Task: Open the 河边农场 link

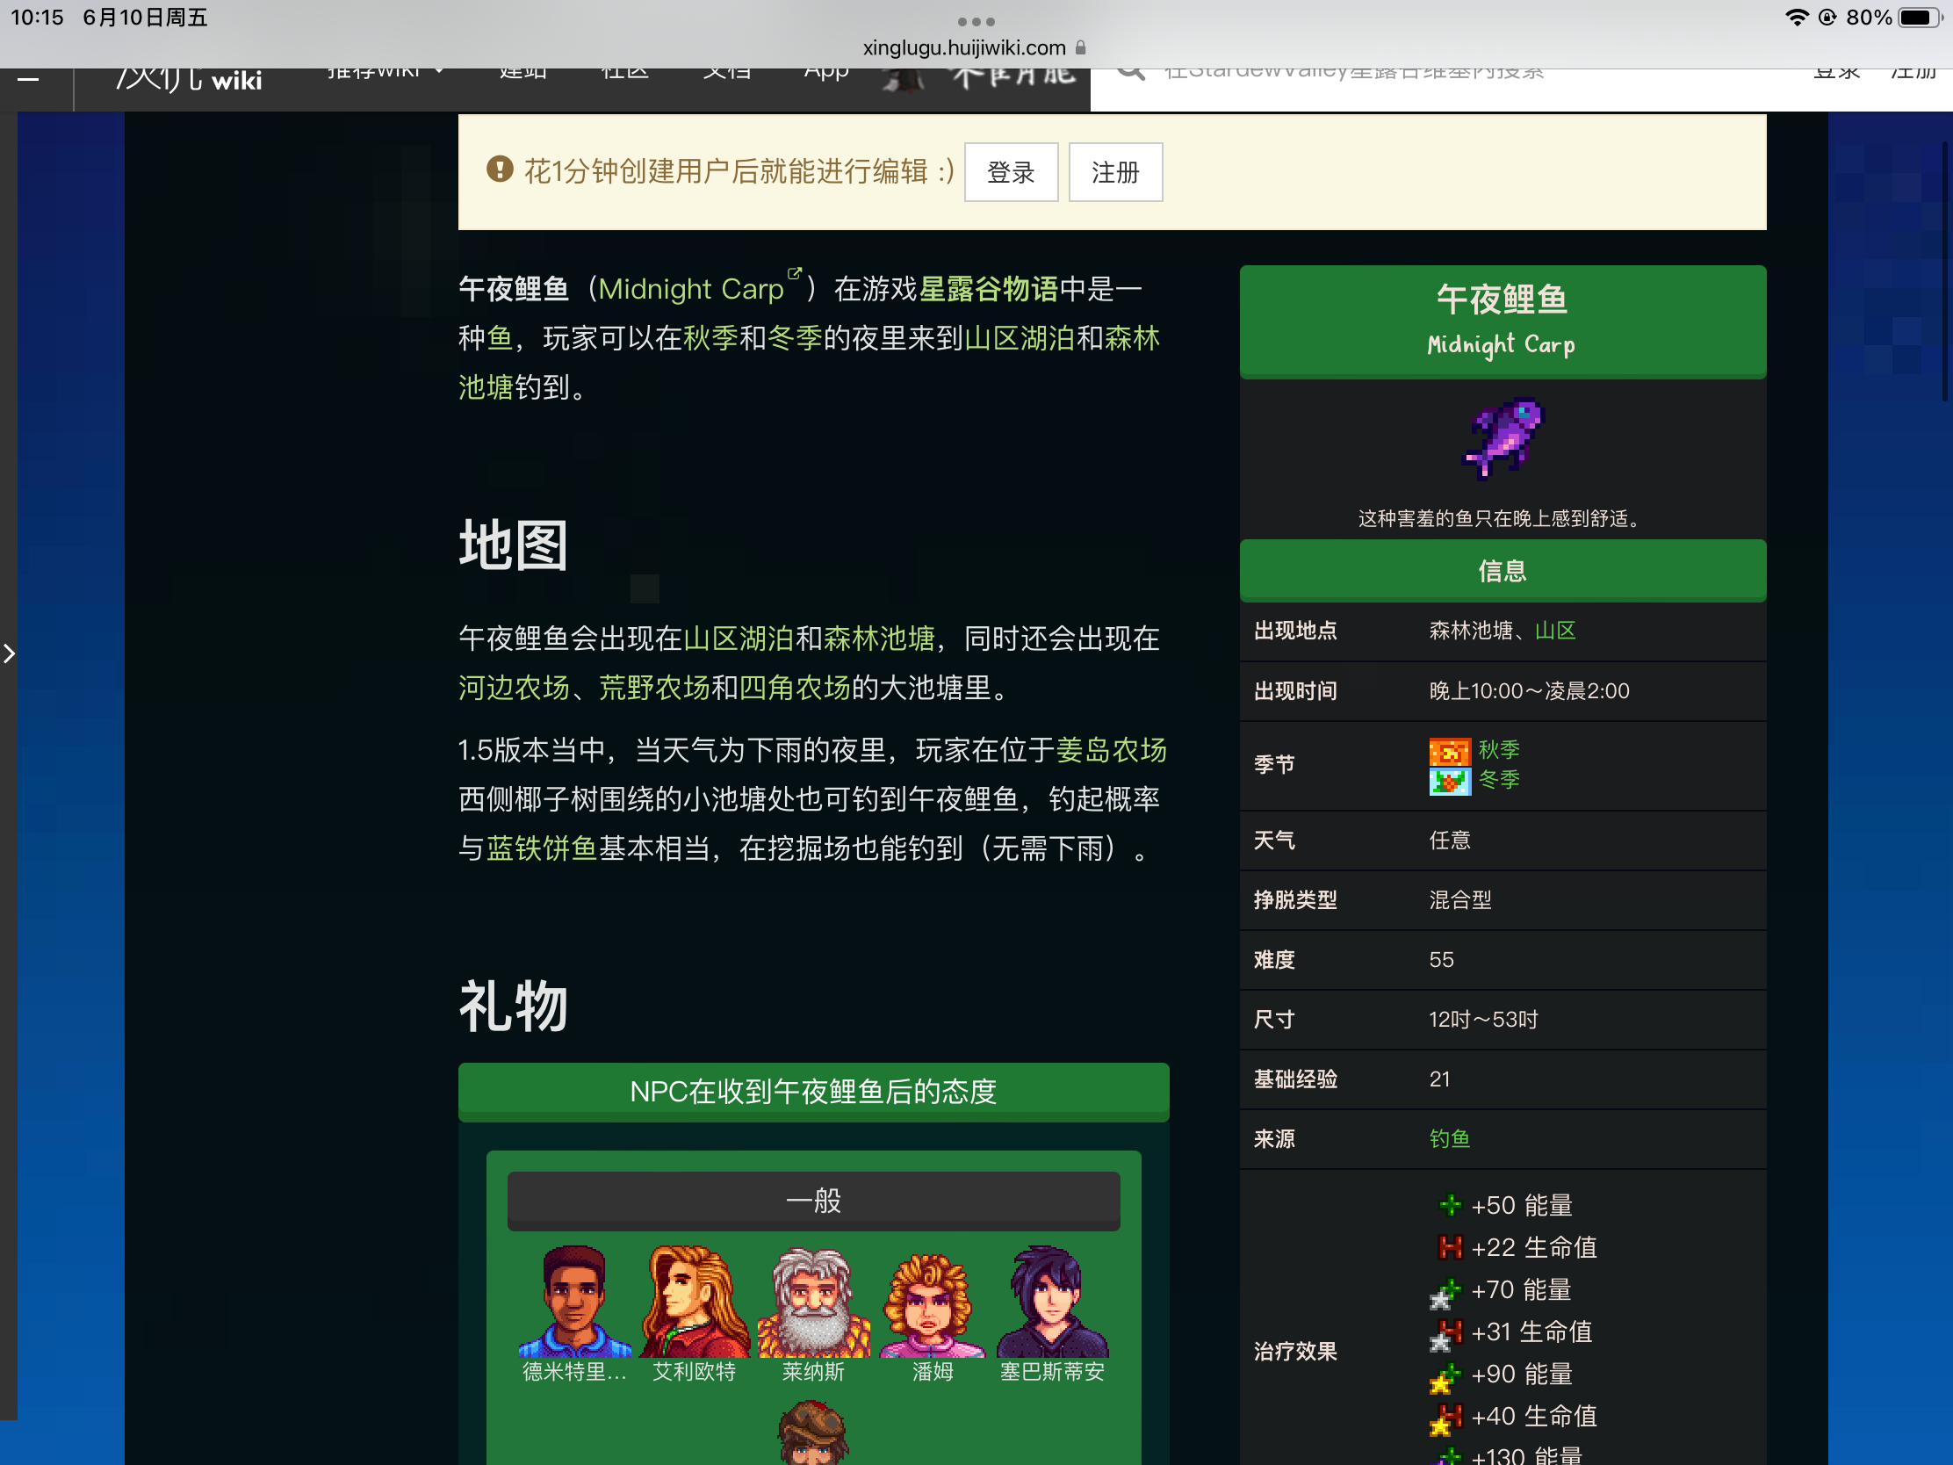Action: pos(514,688)
